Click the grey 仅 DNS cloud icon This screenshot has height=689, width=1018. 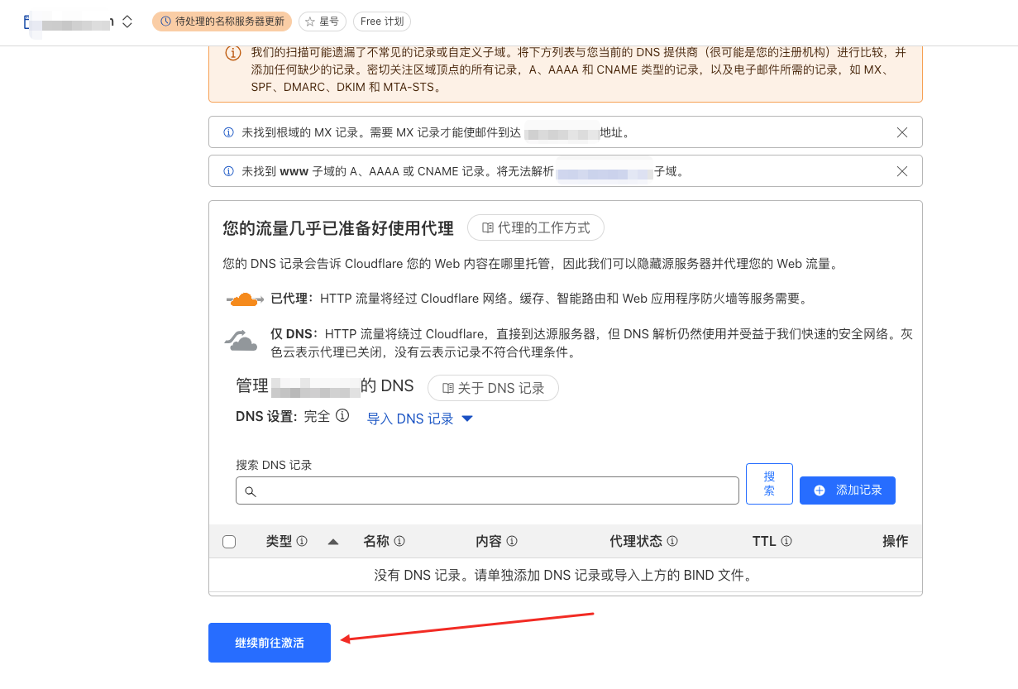click(241, 340)
